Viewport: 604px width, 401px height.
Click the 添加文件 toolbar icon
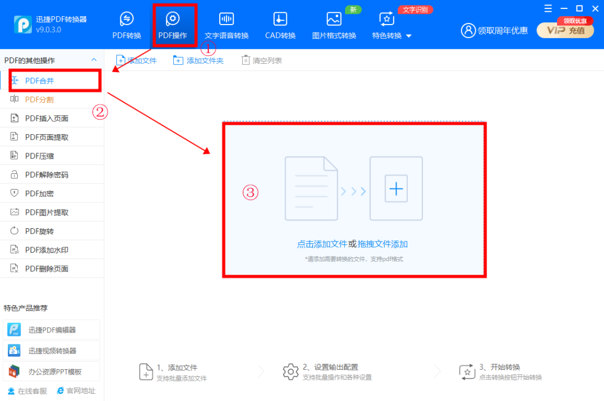pos(121,60)
